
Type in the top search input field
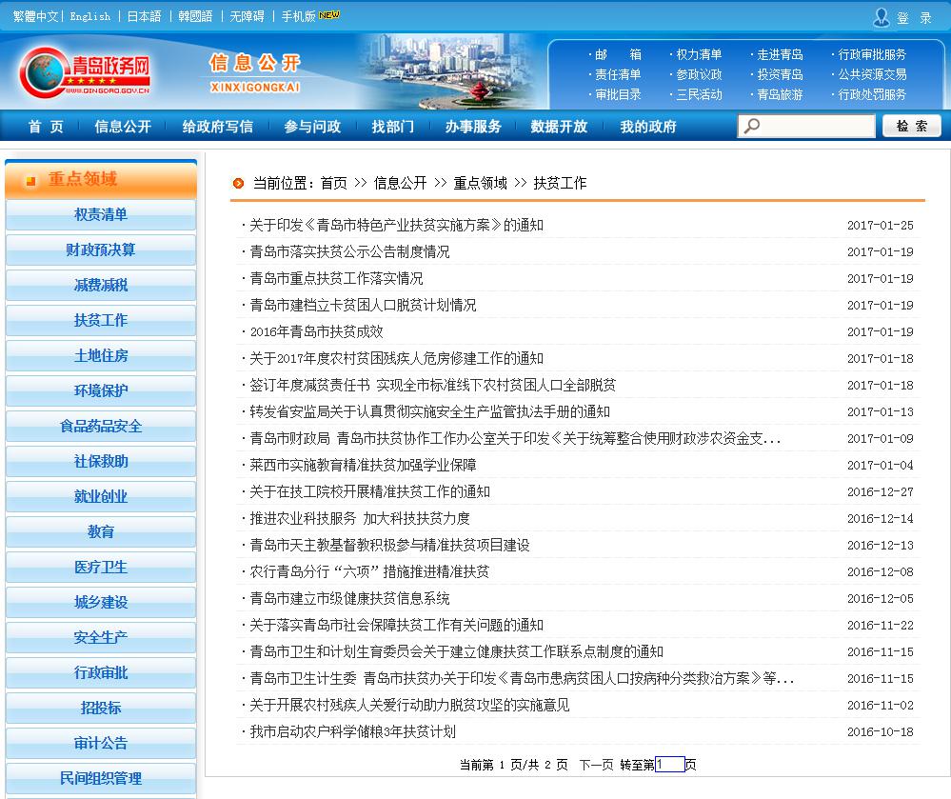coord(816,127)
